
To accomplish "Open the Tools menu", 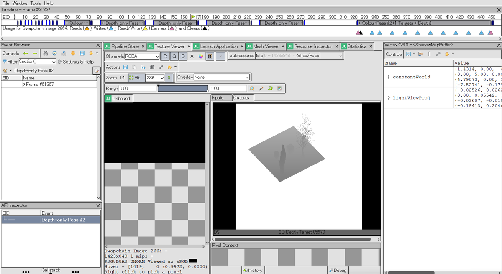I will [x=36, y=3].
